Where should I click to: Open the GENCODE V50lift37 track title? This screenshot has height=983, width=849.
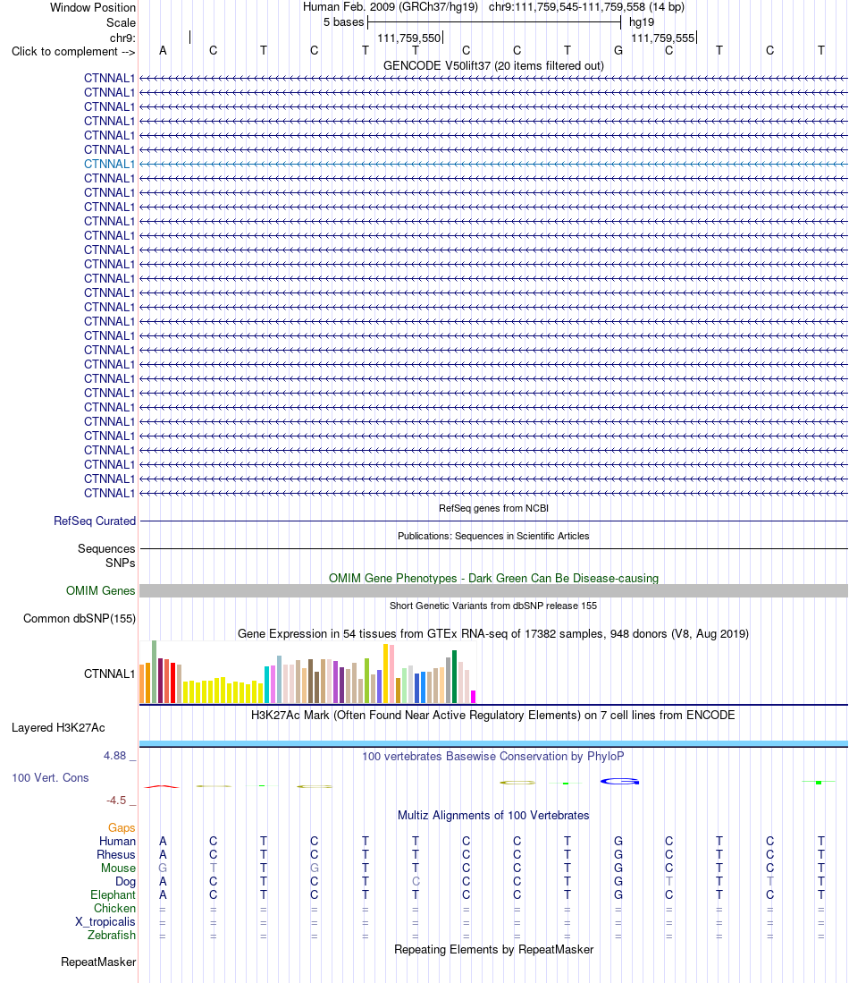pos(493,66)
